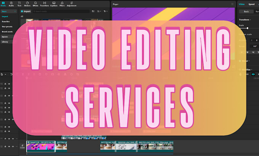This screenshot has width=259, height=156.
Task: Click the Scale label in Transform
Action: coord(241,25)
